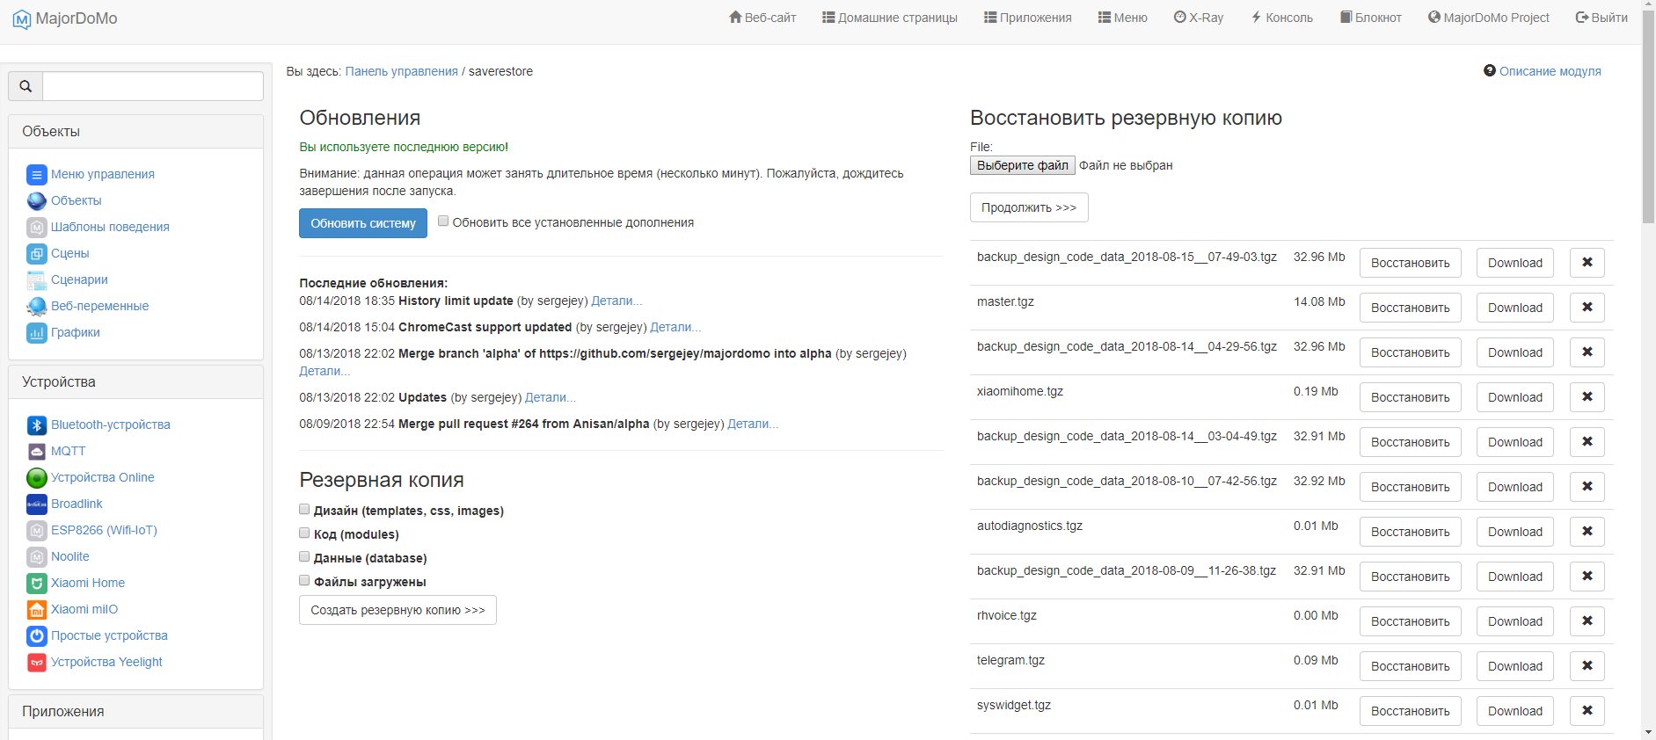Click the Xiaomi Home icon
1656x740 pixels.
click(36, 584)
